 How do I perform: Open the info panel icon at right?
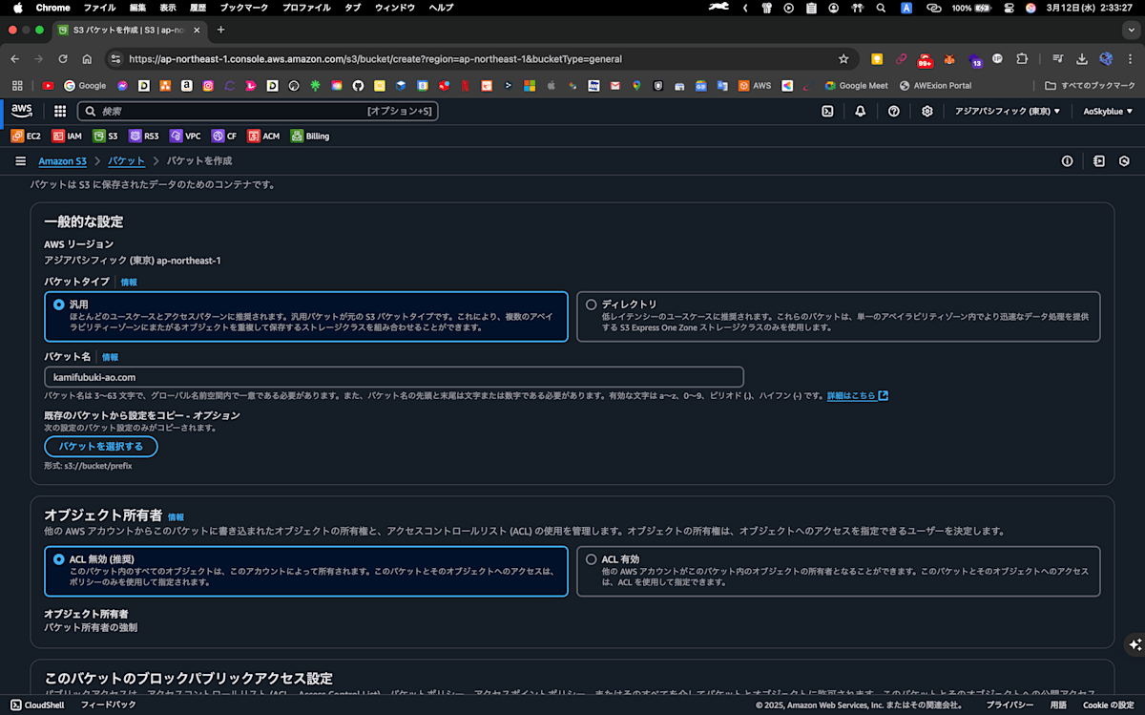tap(1068, 161)
